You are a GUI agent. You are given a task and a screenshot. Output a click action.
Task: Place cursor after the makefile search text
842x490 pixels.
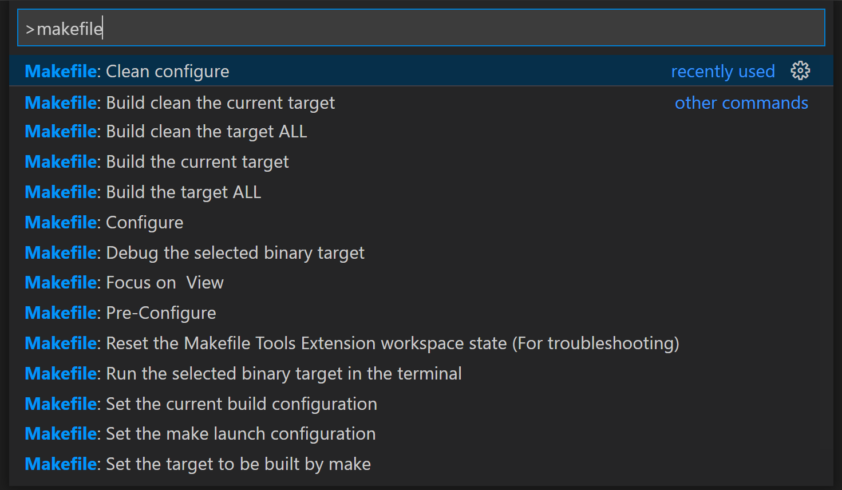[103, 27]
